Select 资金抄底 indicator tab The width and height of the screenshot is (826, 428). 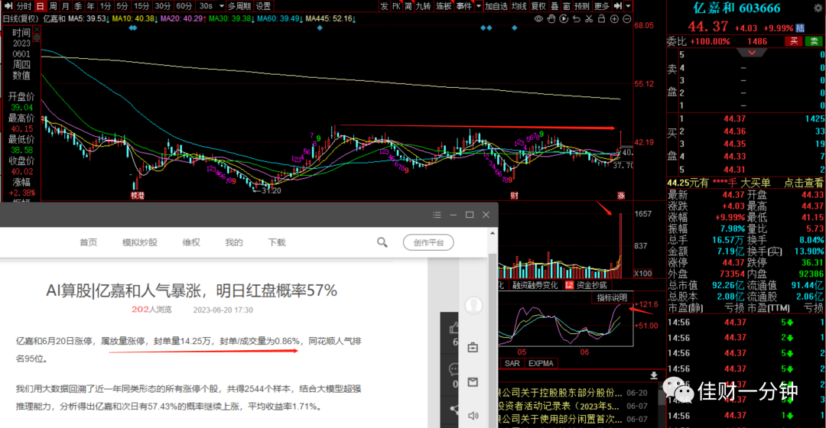coord(591,285)
